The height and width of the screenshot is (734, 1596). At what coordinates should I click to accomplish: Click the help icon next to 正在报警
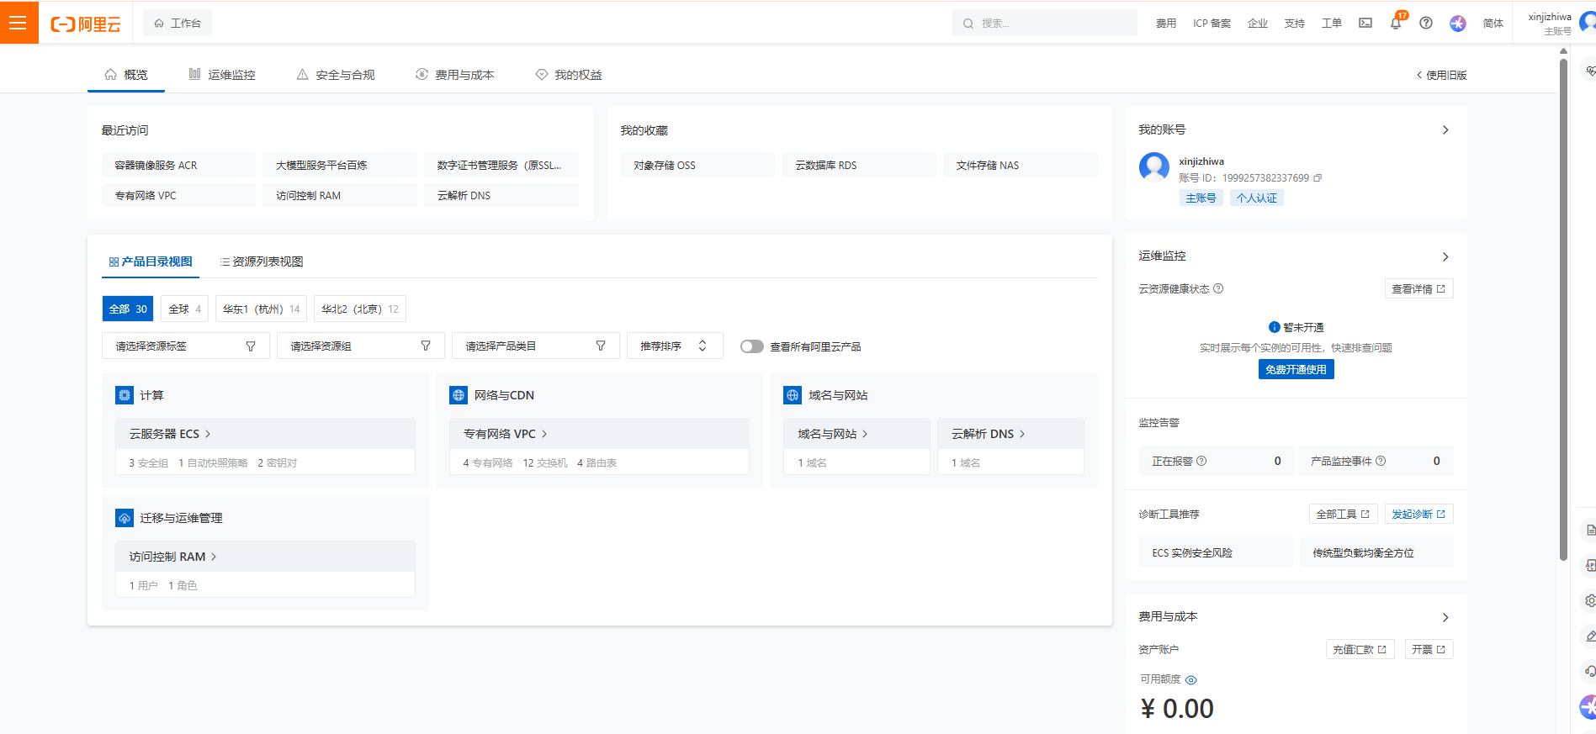click(x=1201, y=461)
